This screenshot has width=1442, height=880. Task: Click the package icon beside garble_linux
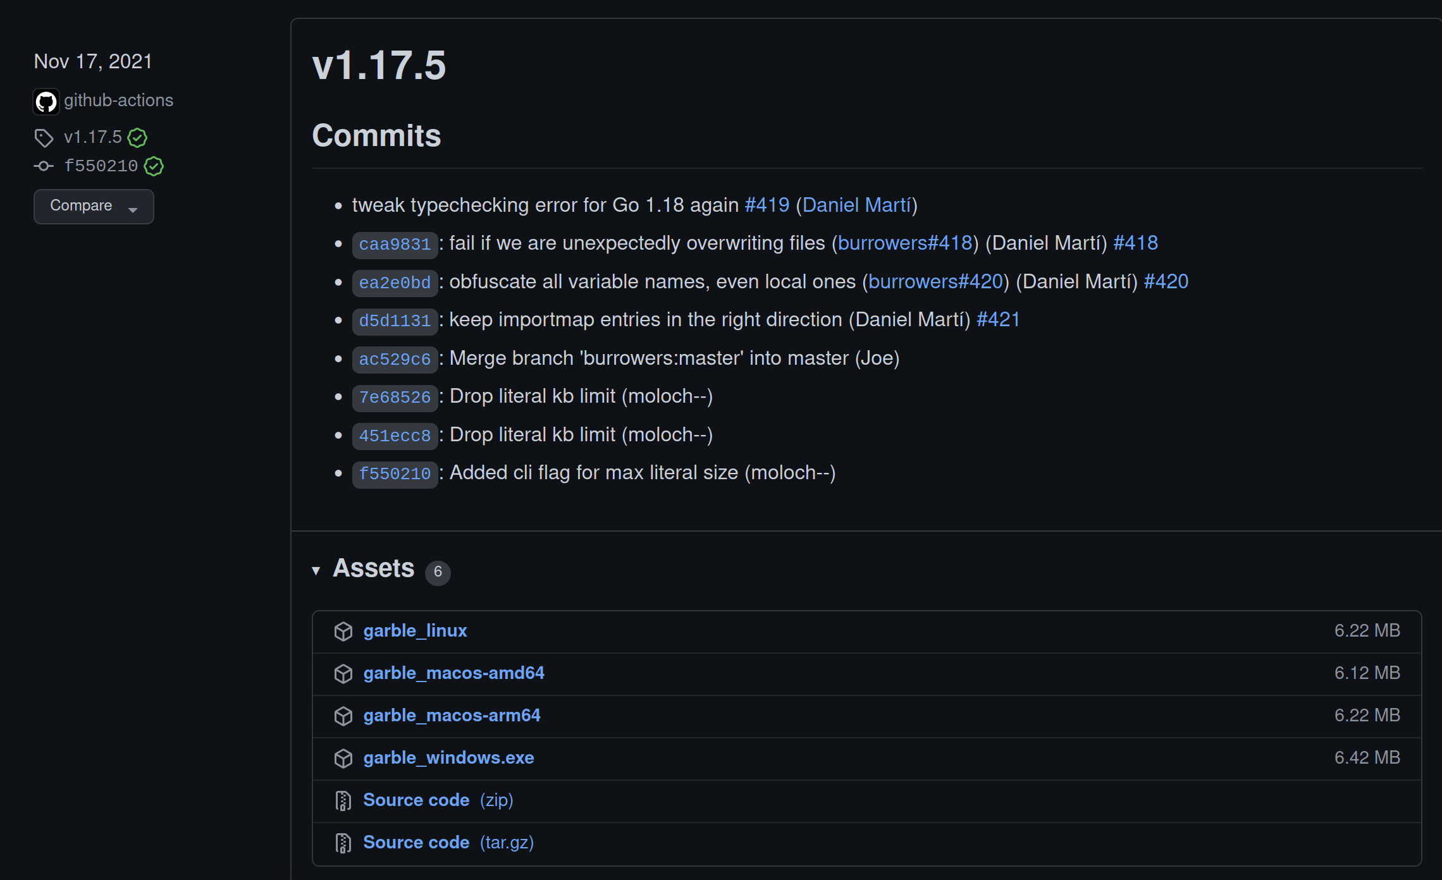pyautogui.click(x=343, y=631)
